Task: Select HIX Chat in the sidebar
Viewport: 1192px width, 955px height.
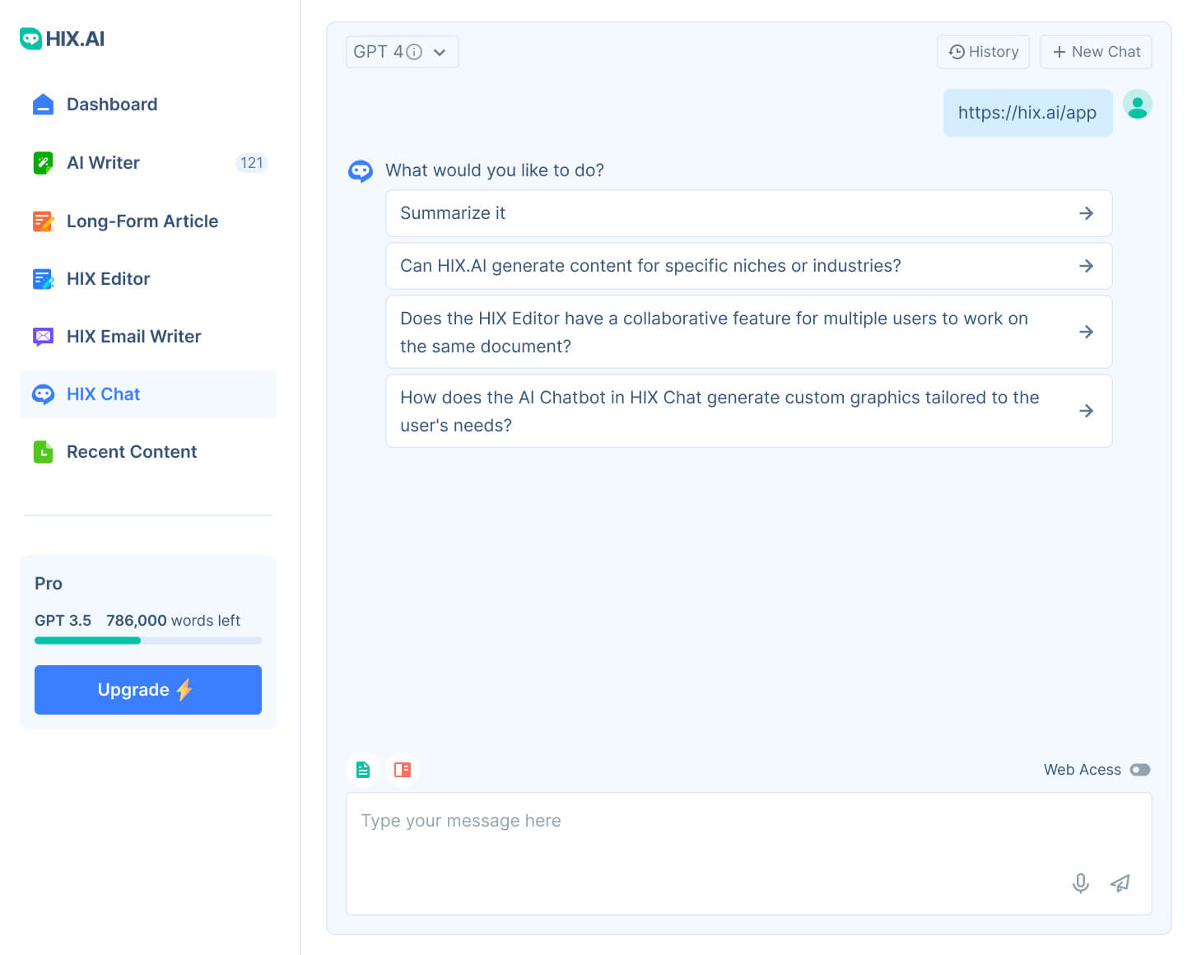Action: [148, 394]
